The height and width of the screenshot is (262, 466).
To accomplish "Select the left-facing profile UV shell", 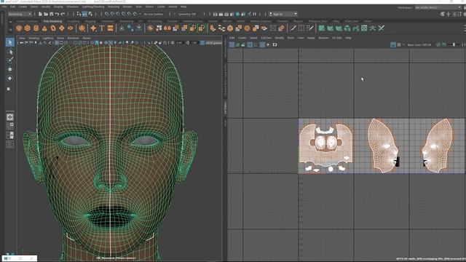I will 437,146.
